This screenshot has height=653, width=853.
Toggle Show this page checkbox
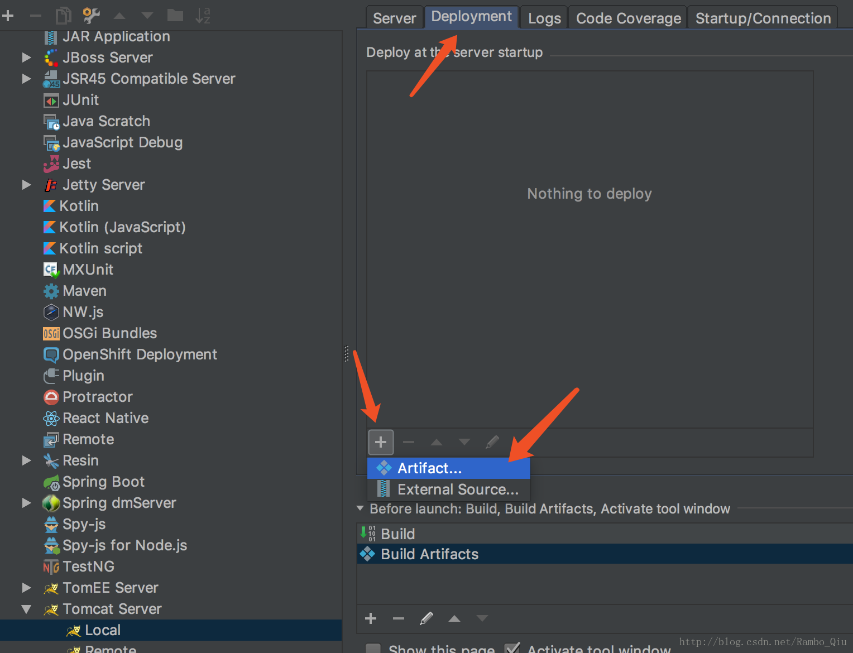373,649
